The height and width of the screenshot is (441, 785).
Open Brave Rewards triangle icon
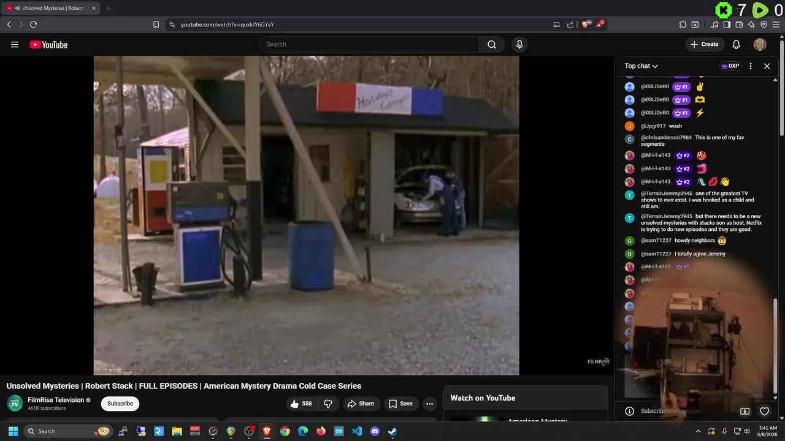600,24
